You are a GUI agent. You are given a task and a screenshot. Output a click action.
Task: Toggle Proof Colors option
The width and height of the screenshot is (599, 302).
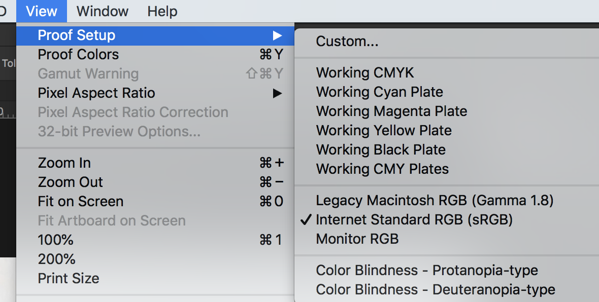(78, 55)
